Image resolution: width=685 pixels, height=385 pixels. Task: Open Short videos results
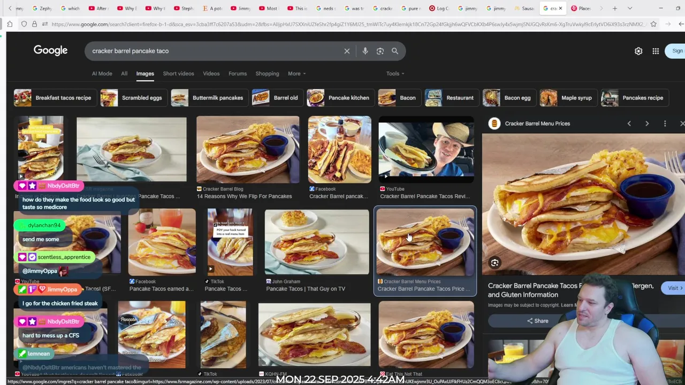[178, 74]
